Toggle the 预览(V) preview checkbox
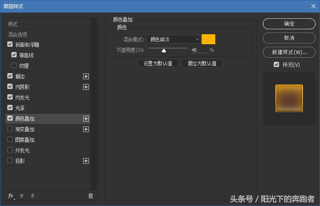The height and width of the screenshot is (206, 320). pos(276,65)
